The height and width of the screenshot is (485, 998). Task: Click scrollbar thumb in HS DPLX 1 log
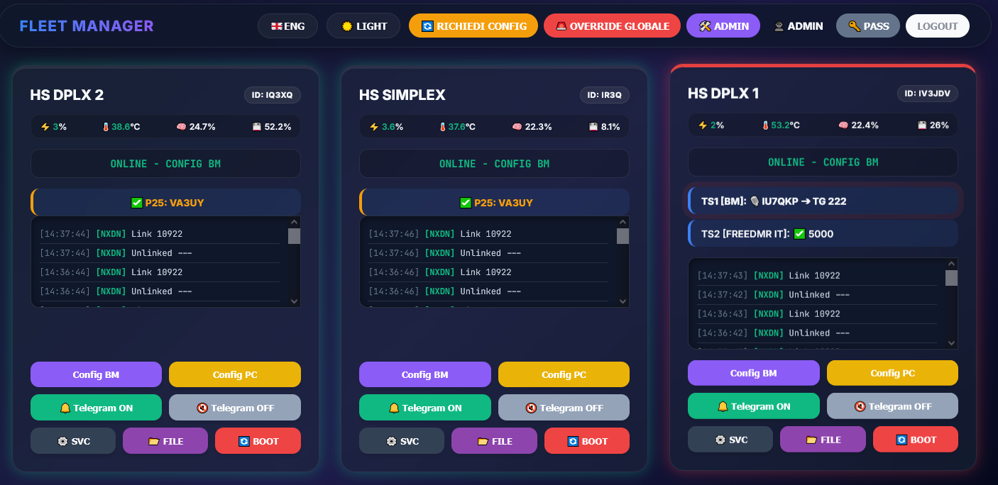[951, 277]
